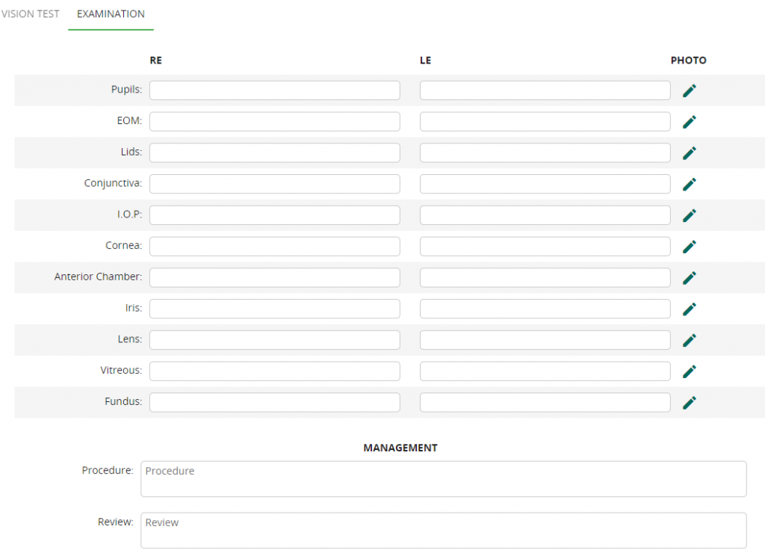This screenshot has height=553, width=765.
Task: Click into the Review text area
Action: point(443,531)
